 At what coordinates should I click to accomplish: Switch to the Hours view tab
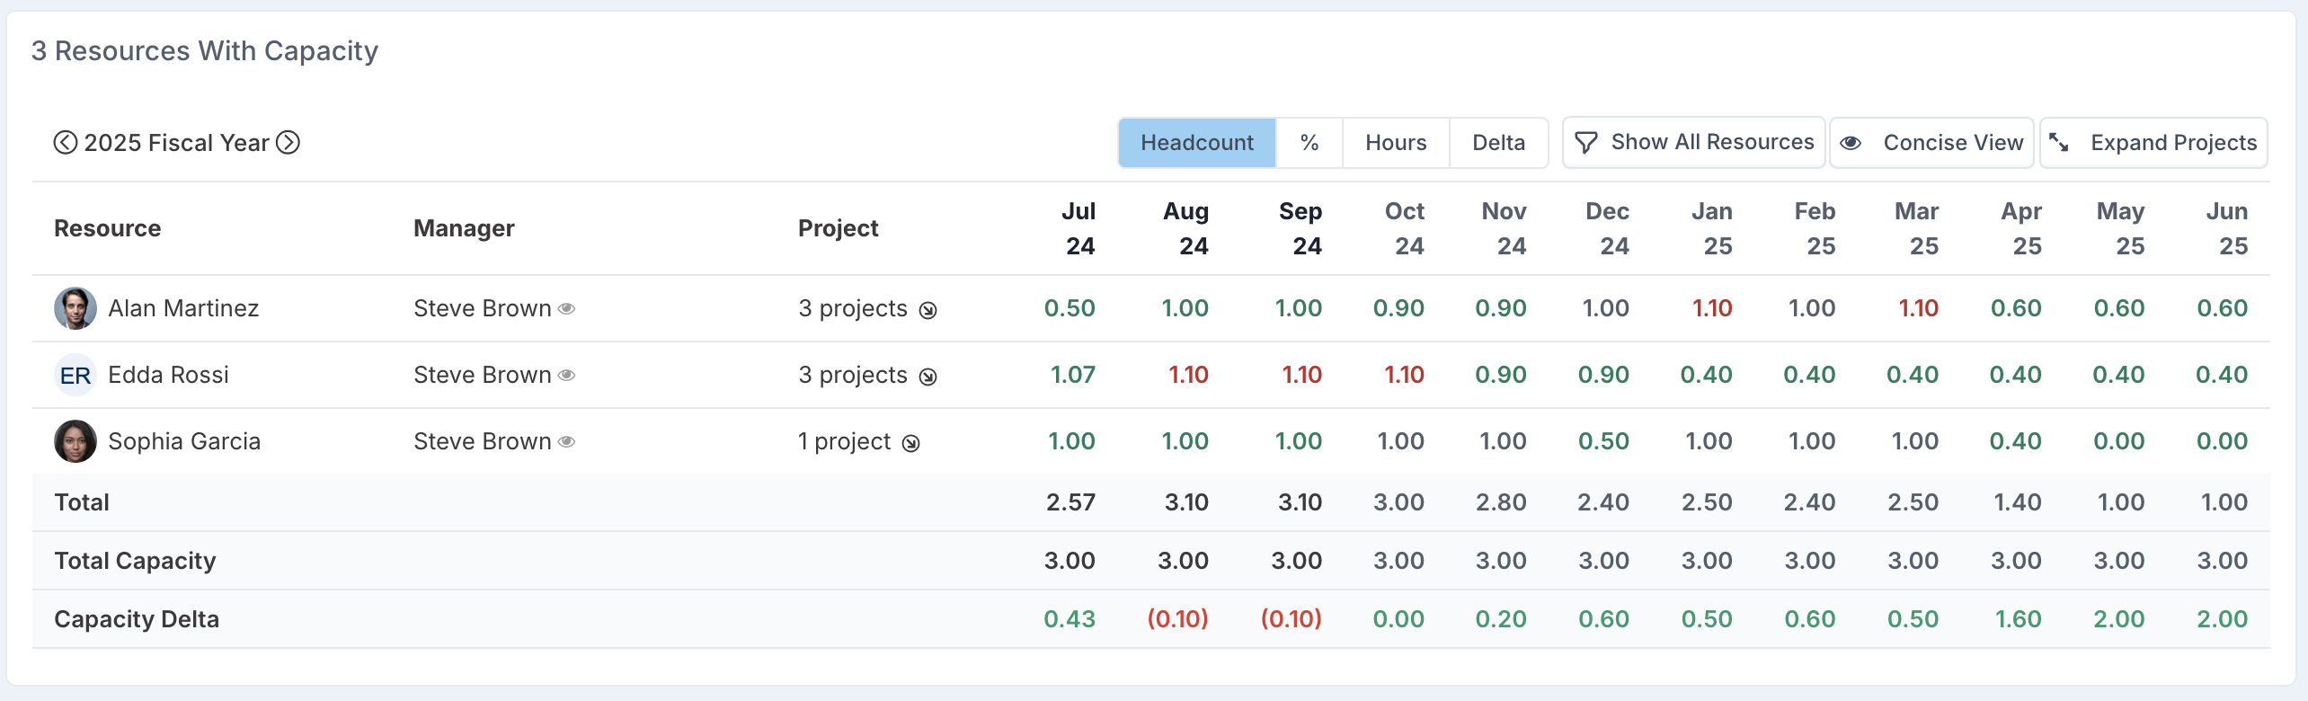[1396, 143]
